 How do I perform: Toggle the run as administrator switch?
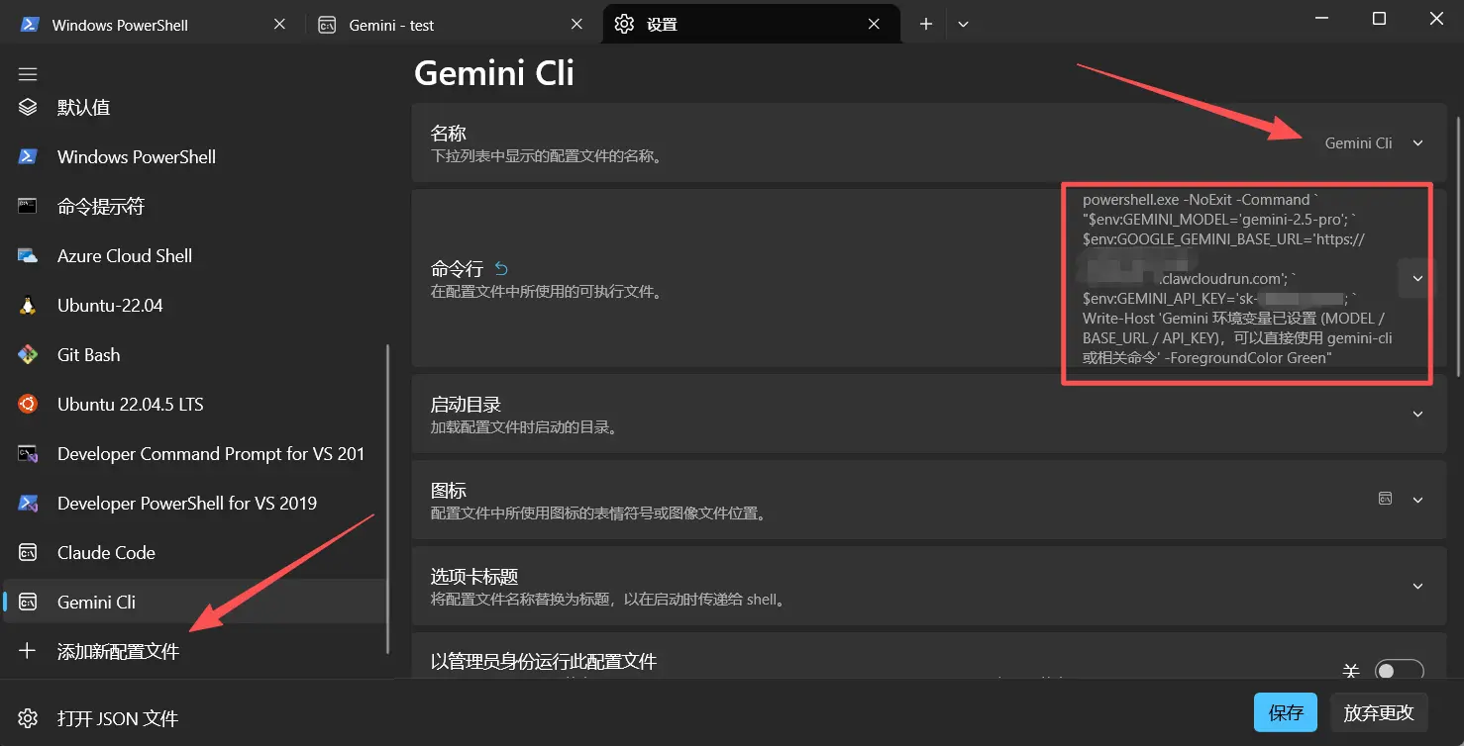pyautogui.click(x=1399, y=672)
